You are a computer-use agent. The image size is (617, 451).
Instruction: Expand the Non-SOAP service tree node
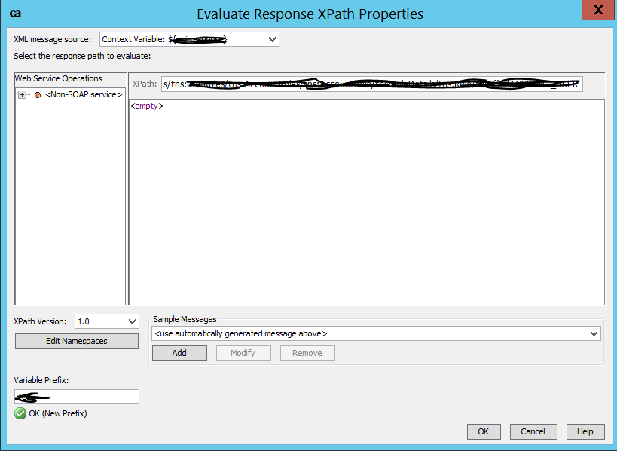tap(22, 94)
